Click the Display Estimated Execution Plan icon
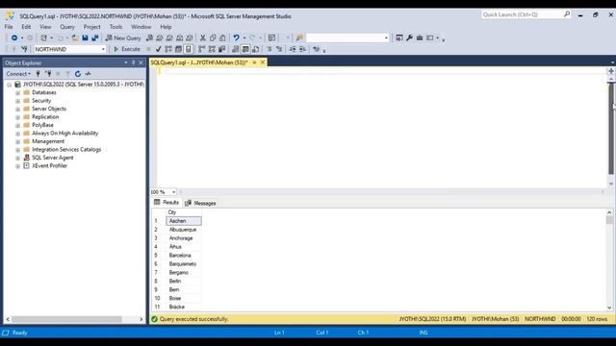This screenshot has width=616, height=346. point(168,49)
